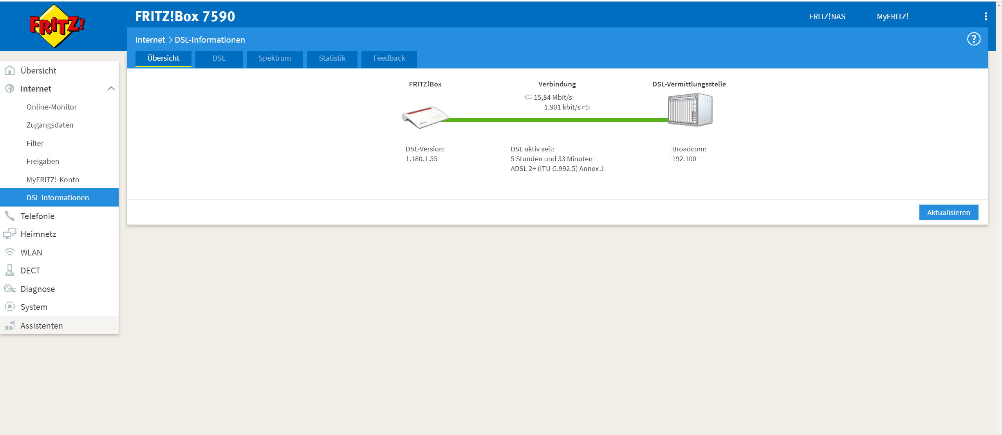Screen dimensions: 1002x435
Task: Click the Telefonie phone icon
Action: pos(10,216)
